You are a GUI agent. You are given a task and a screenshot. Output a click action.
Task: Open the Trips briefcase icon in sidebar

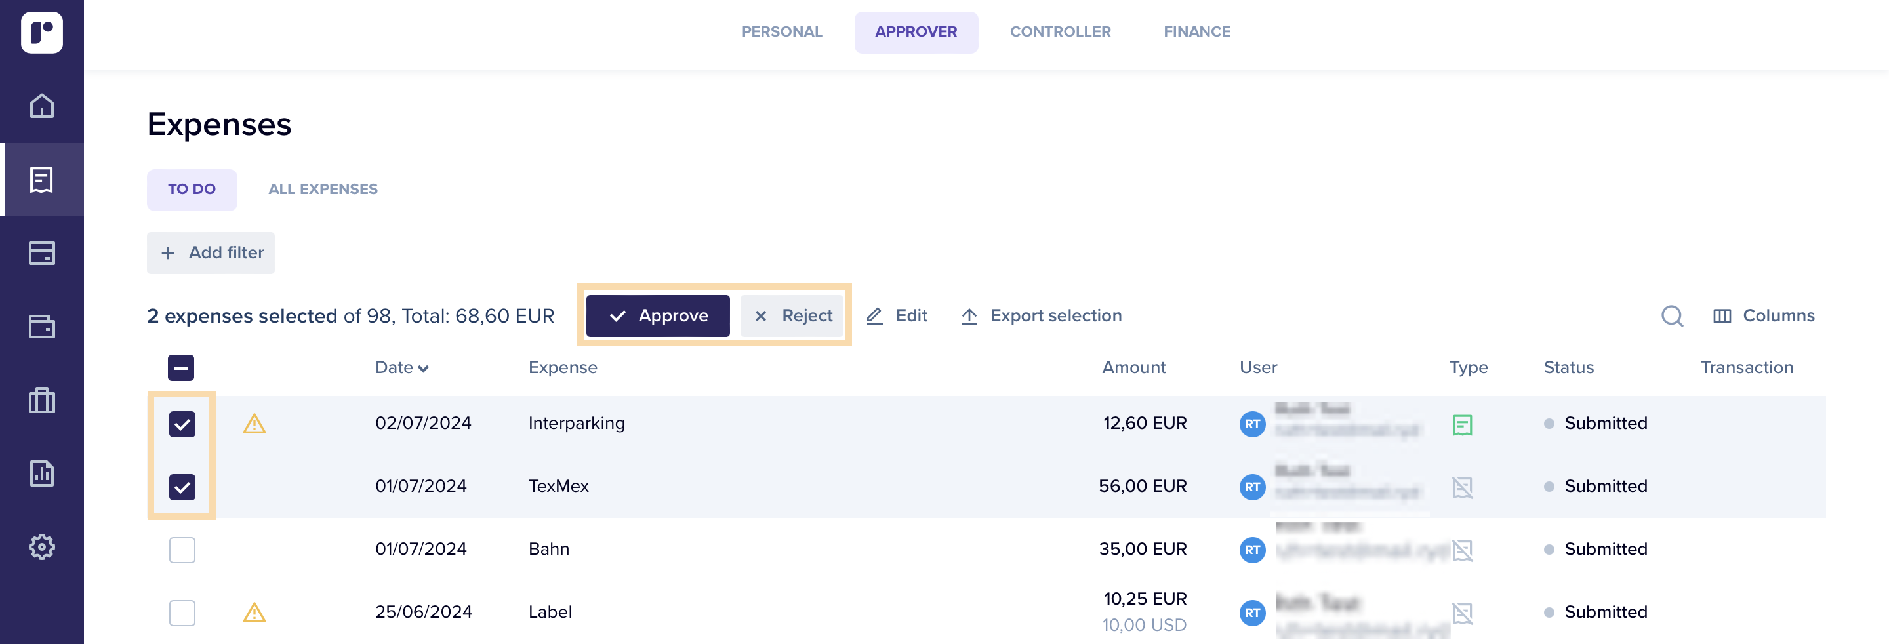point(42,401)
